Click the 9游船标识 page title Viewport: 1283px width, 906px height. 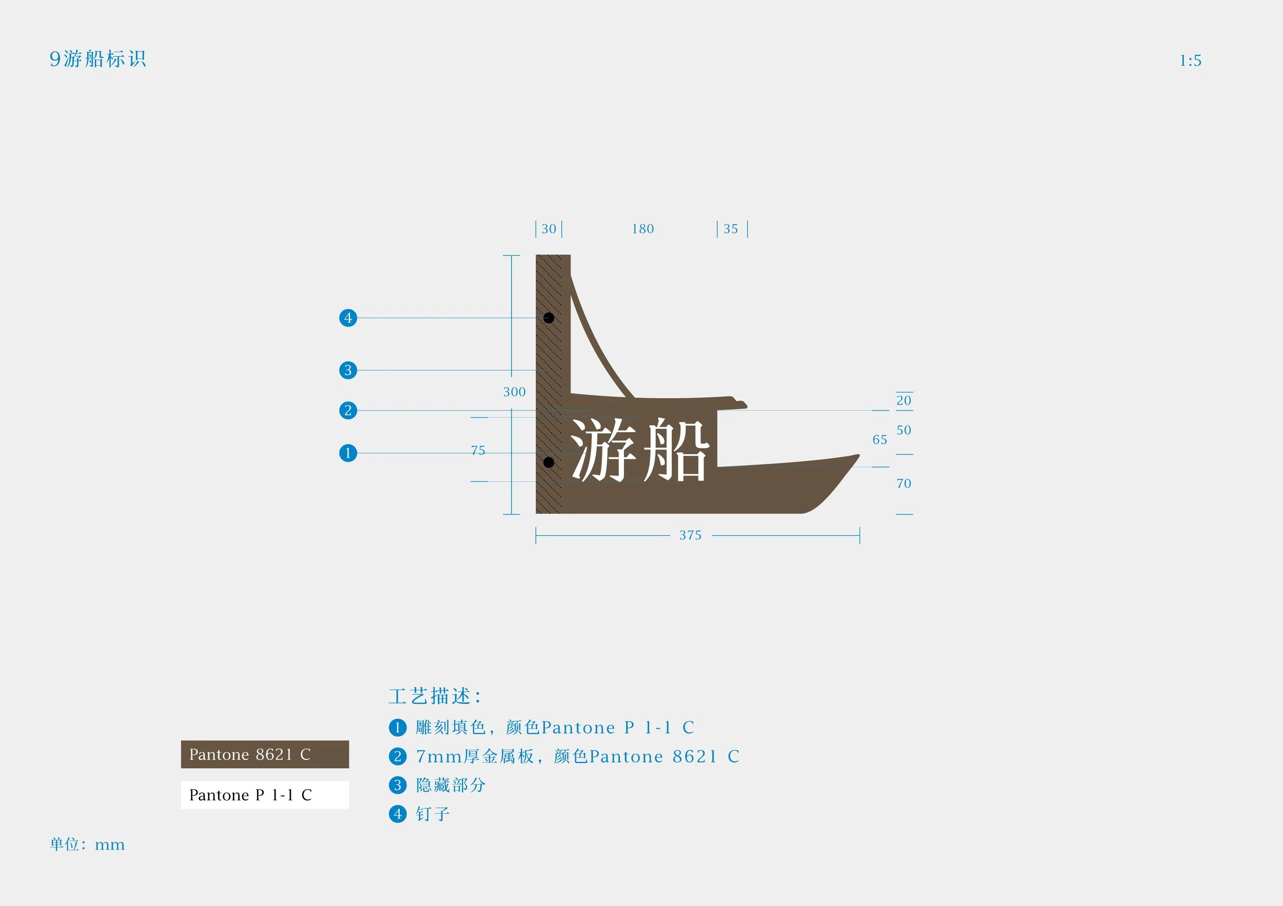pyautogui.click(x=98, y=59)
